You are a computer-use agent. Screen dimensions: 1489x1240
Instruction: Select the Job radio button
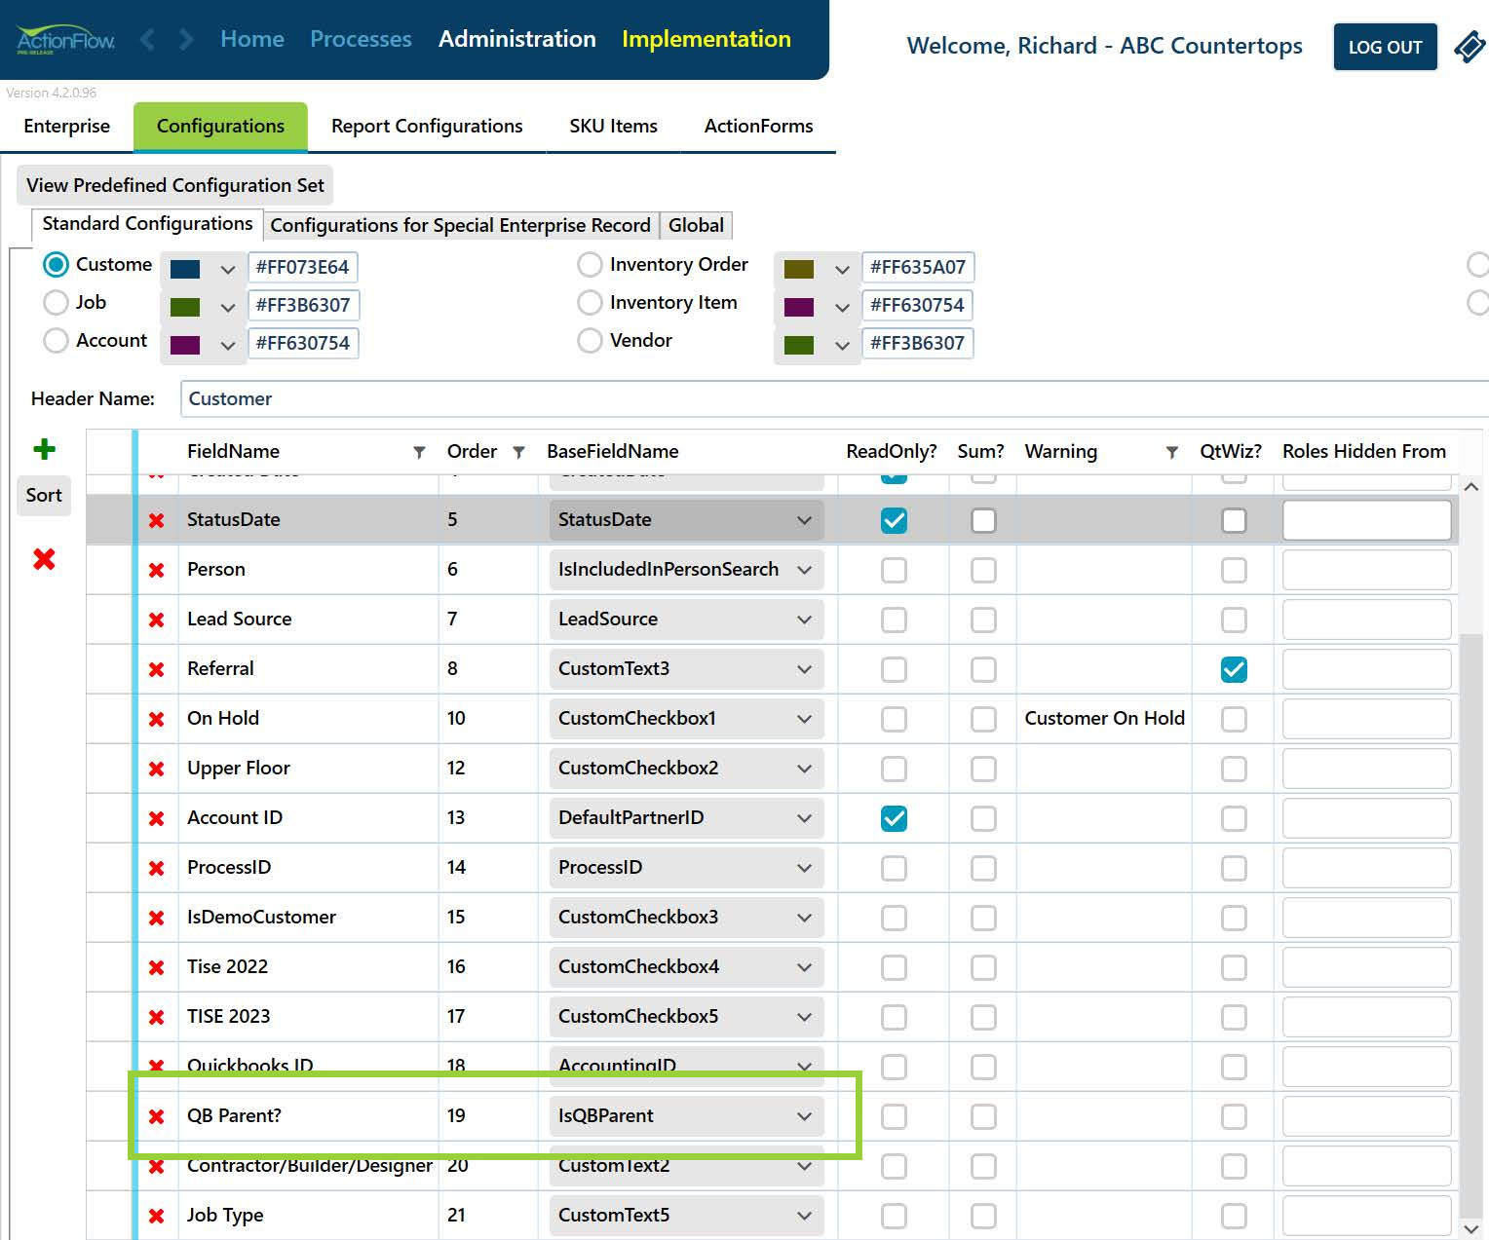tap(56, 303)
